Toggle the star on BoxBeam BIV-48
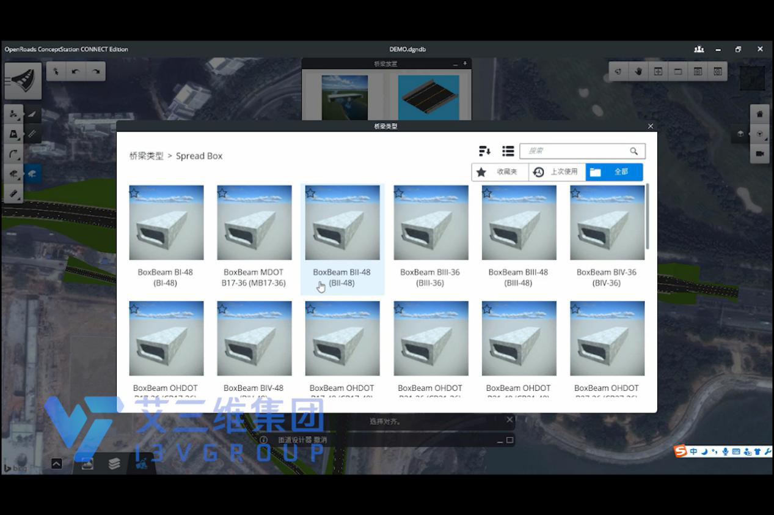 [x=222, y=309]
